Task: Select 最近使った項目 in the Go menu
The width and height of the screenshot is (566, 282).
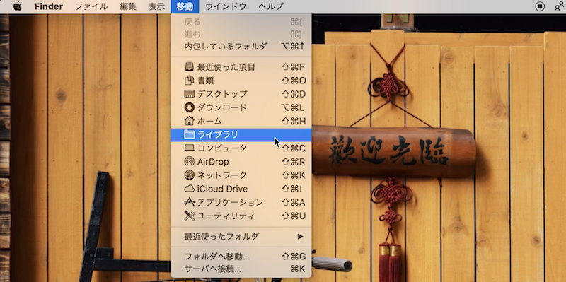Action: pos(241,67)
